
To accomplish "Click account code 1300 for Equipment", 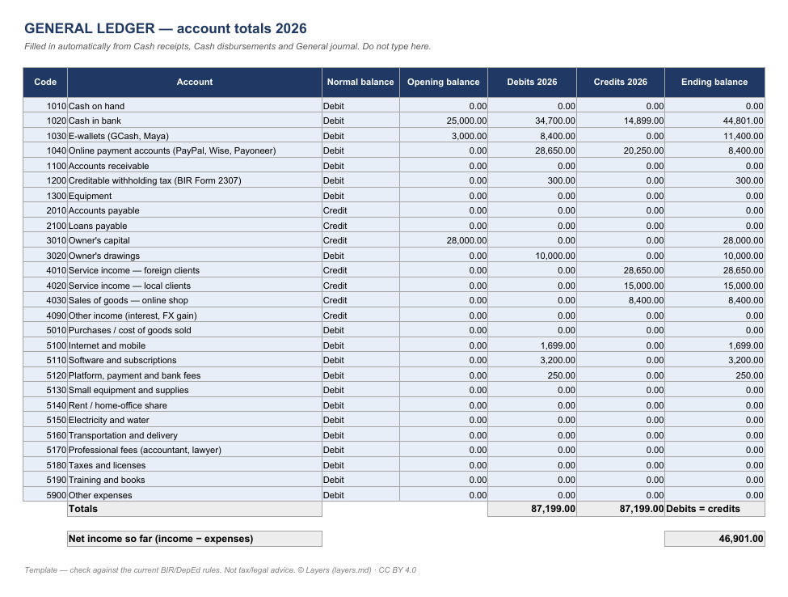I will [45, 196].
